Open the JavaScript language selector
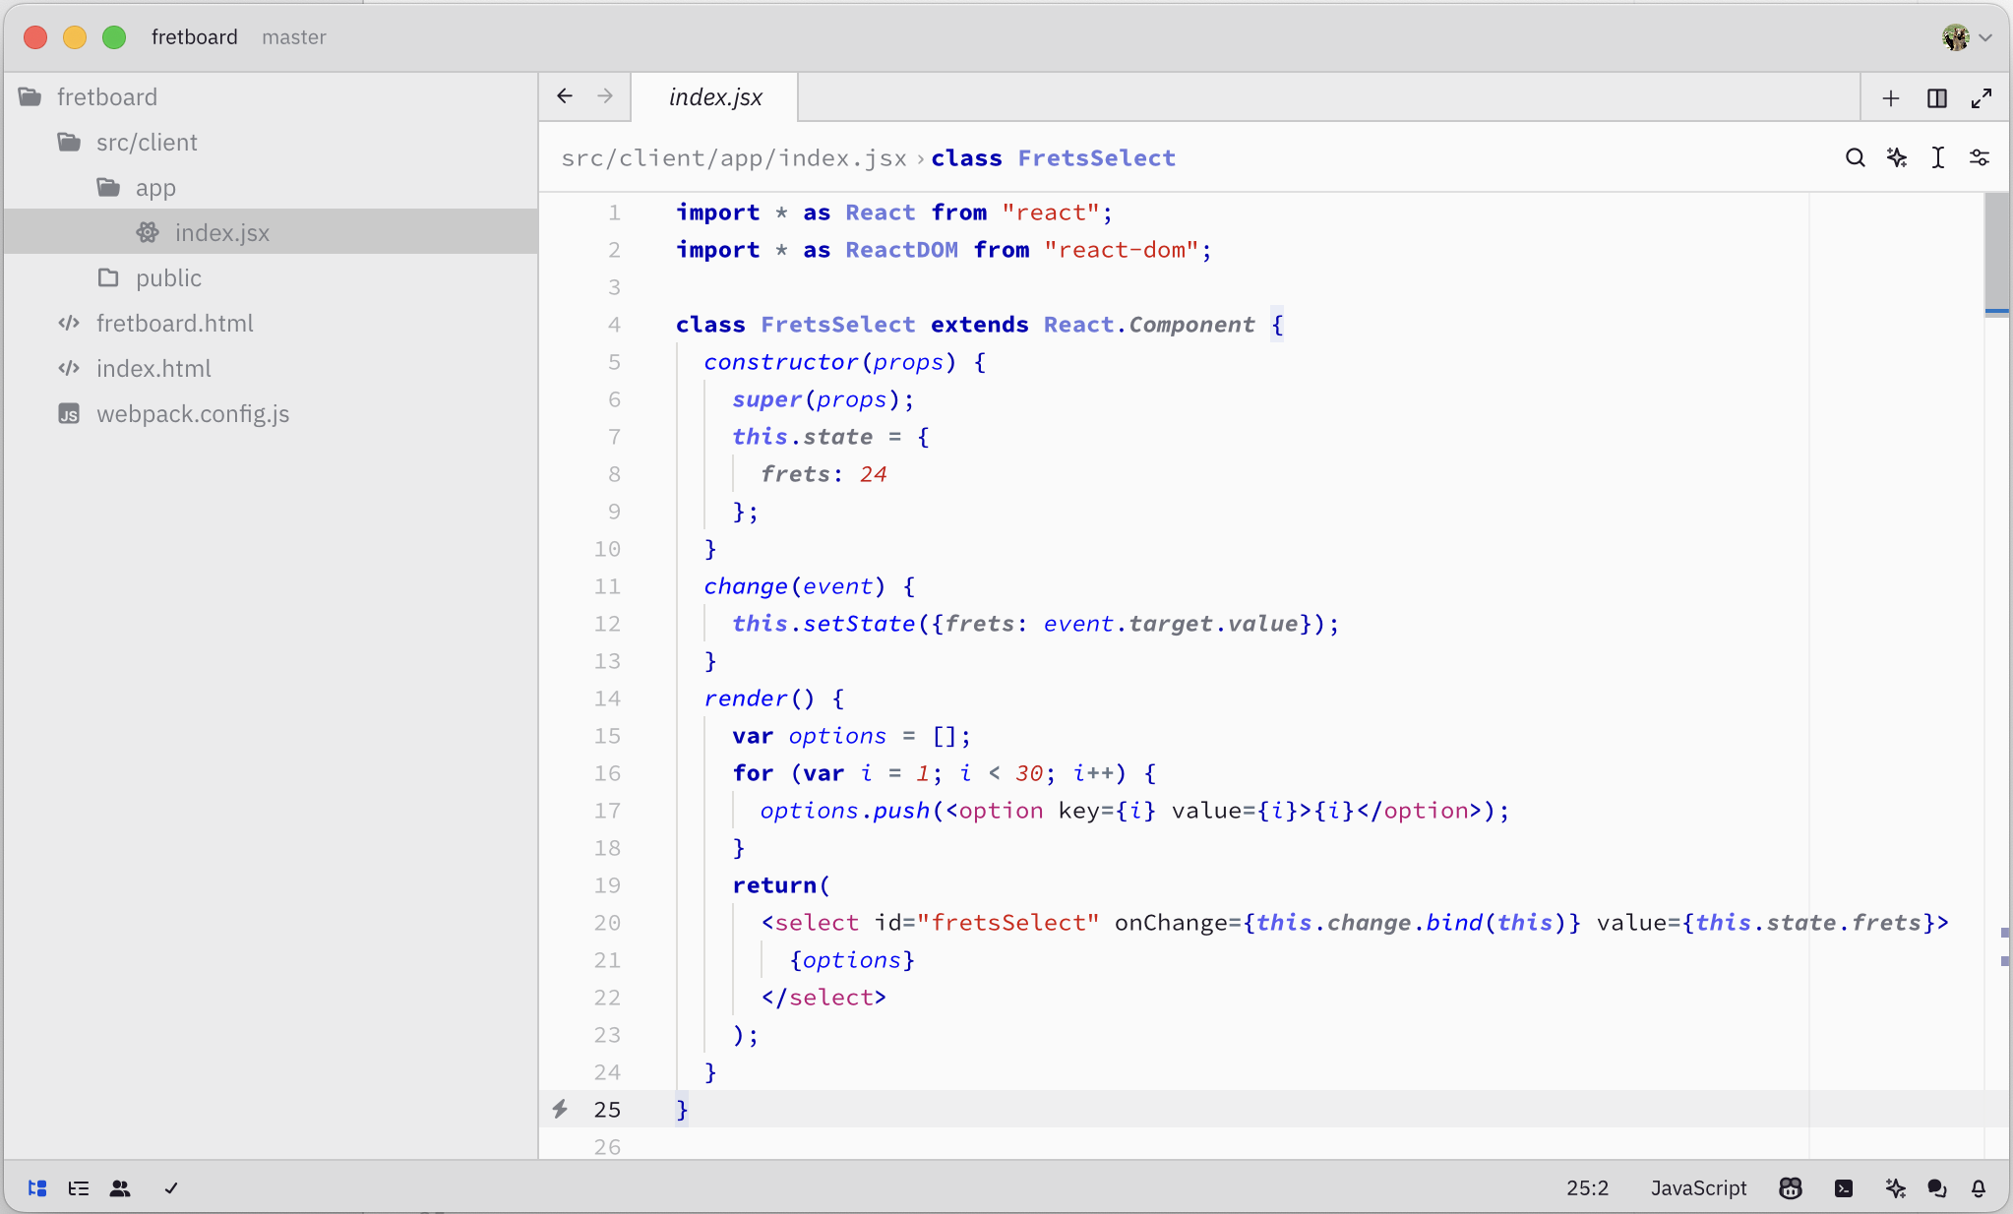Screen dimensions: 2013x1214 tap(1698, 1188)
